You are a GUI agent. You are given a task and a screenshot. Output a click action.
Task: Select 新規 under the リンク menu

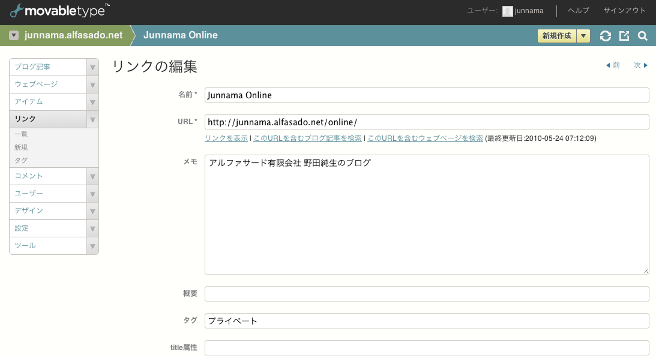tap(21, 147)
